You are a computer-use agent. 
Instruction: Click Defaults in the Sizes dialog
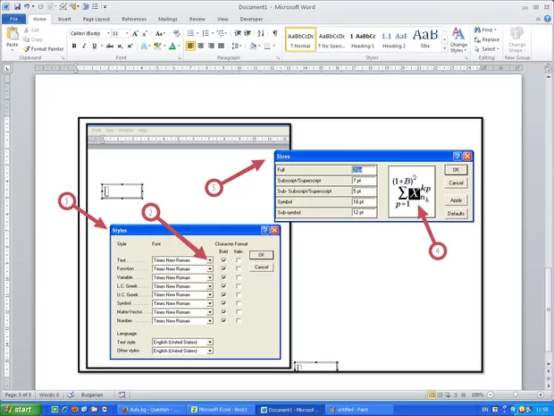pos(456,214)
